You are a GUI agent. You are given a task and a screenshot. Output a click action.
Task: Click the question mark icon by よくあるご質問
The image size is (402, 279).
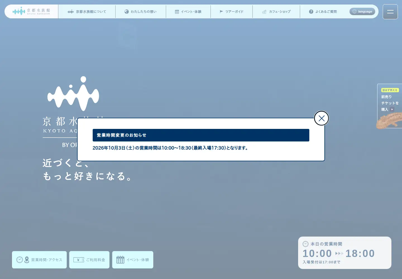[311, 12]
